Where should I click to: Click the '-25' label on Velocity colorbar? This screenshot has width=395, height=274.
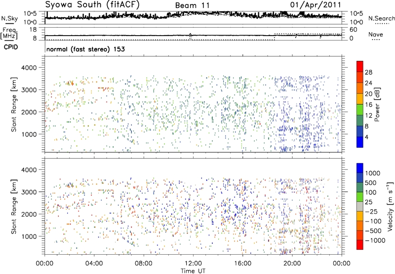coord(372,211)
